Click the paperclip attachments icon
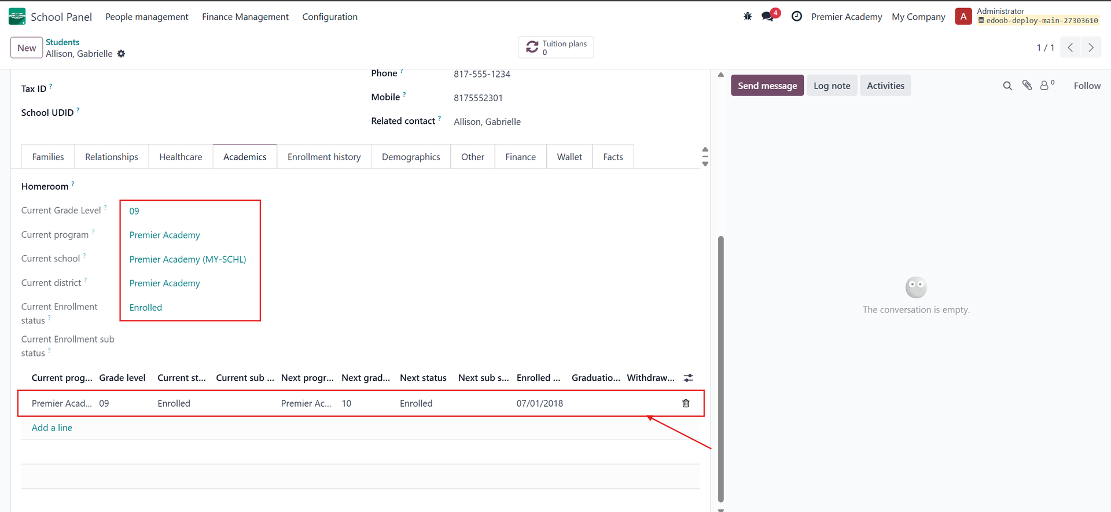The image size is (1111, 512). click(x=1027, y=86)
